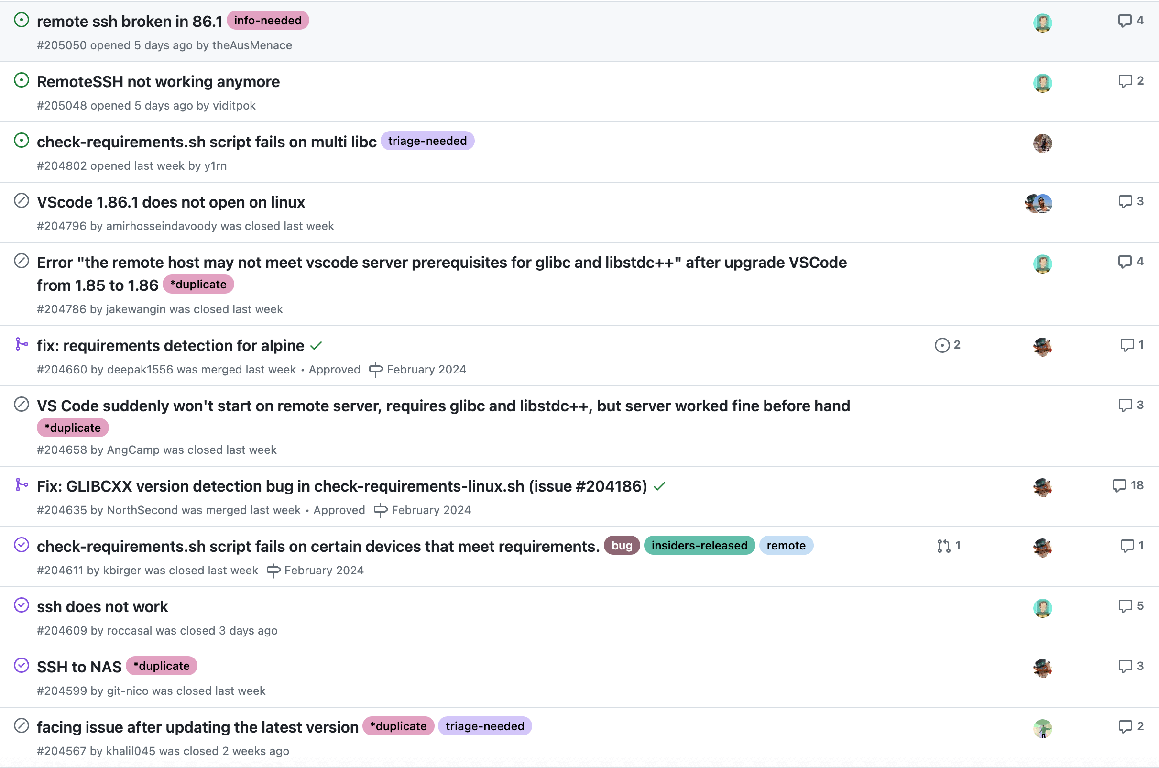Viewport: 1159px width, 768px height.
Task: Click not-planned icon for issue #204658
Action: (x=22, y=405)
